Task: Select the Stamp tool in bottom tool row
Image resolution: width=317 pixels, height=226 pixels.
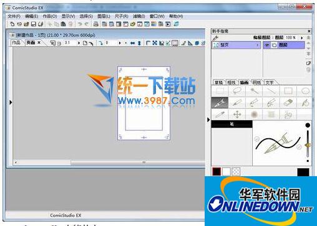Action: [x=288, y=114]
